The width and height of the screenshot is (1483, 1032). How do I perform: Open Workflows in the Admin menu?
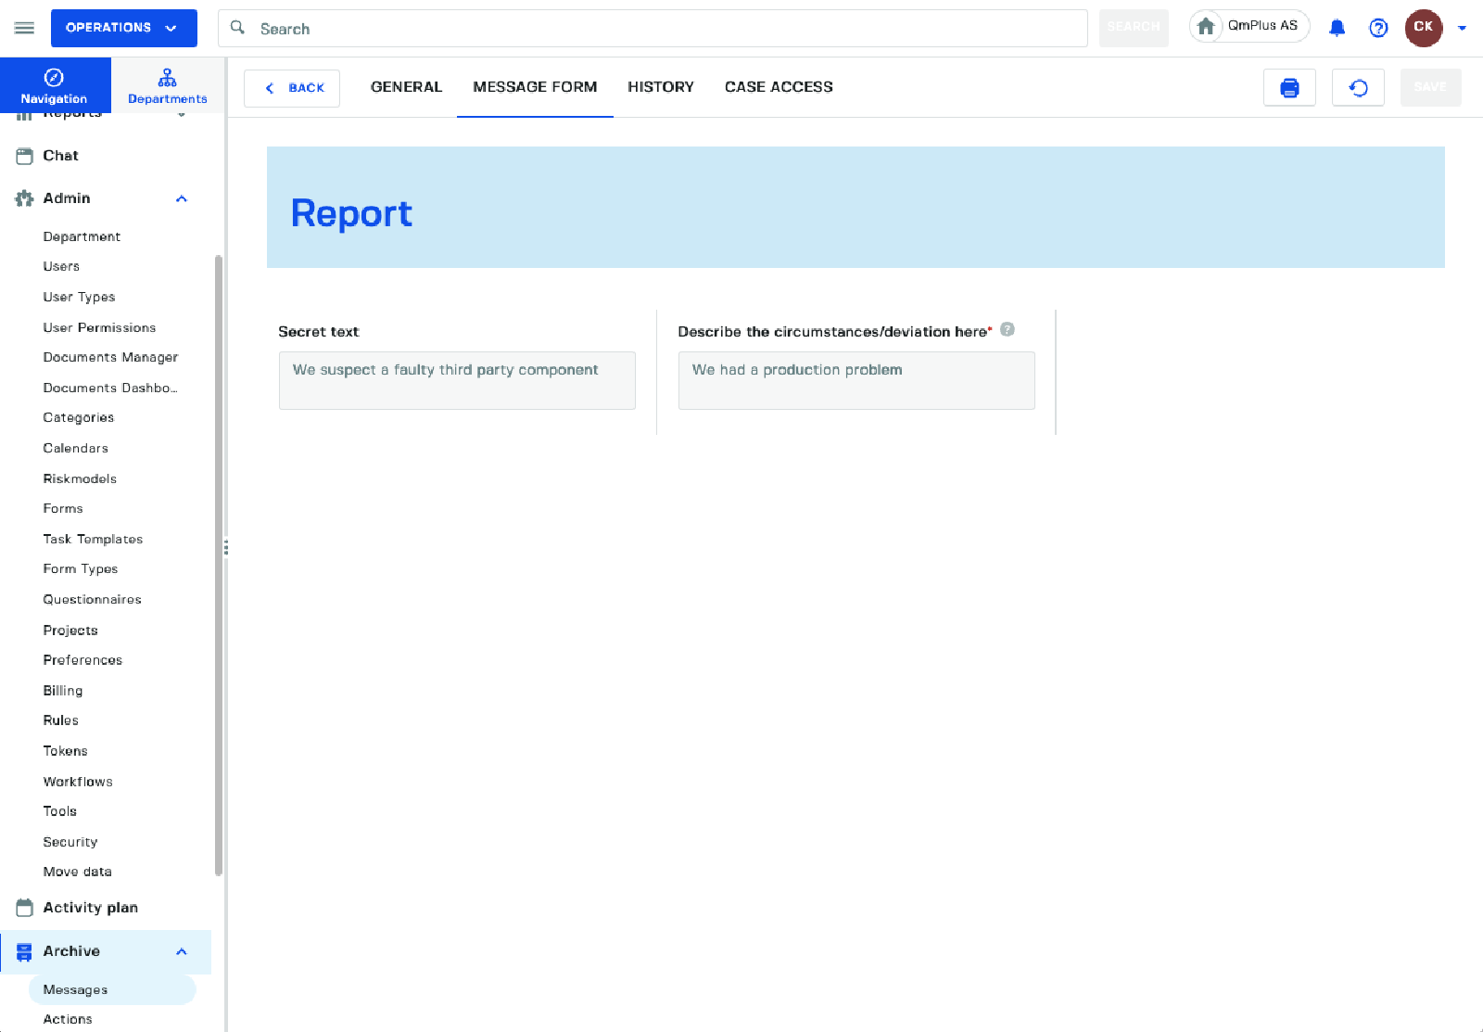pos(78,782)
